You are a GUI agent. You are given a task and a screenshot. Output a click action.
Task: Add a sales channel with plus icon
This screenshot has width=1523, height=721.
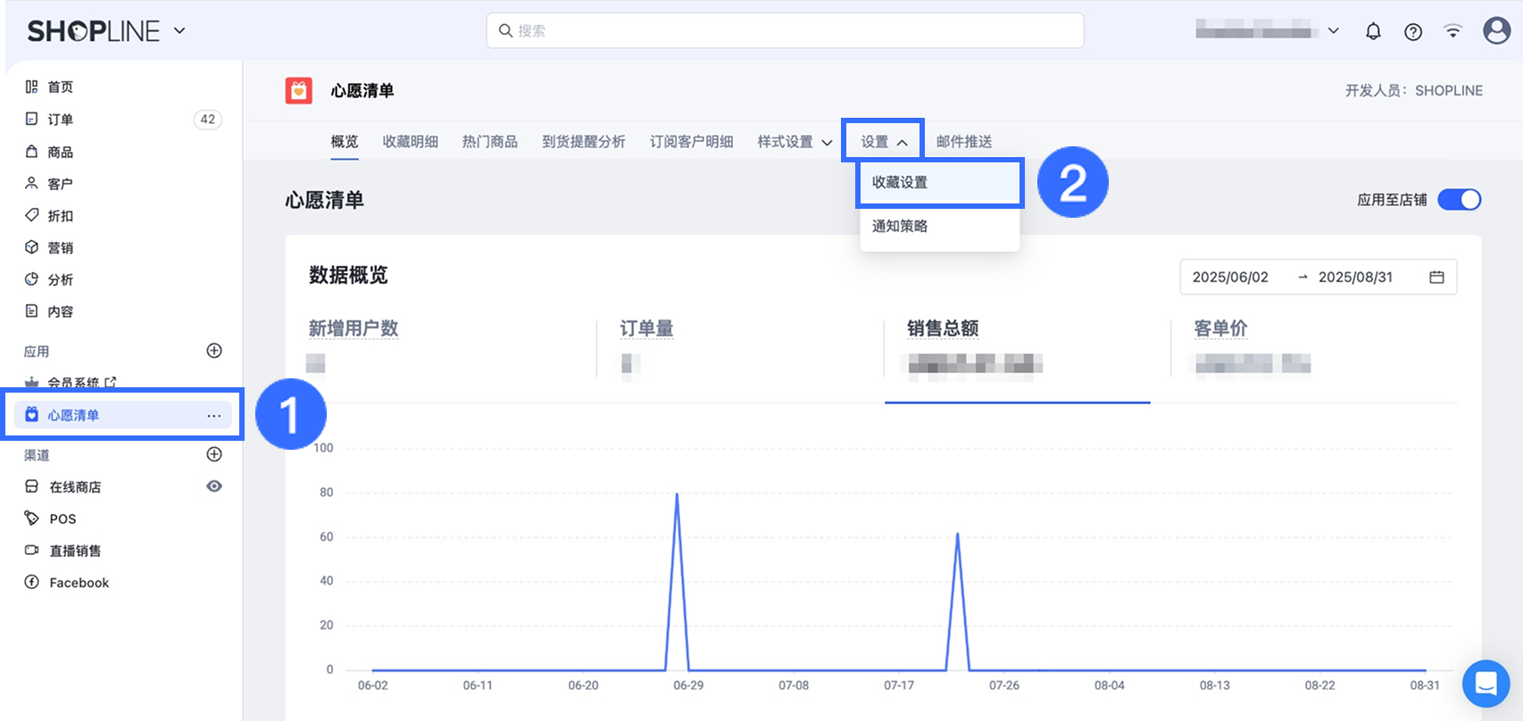(214, 454)
